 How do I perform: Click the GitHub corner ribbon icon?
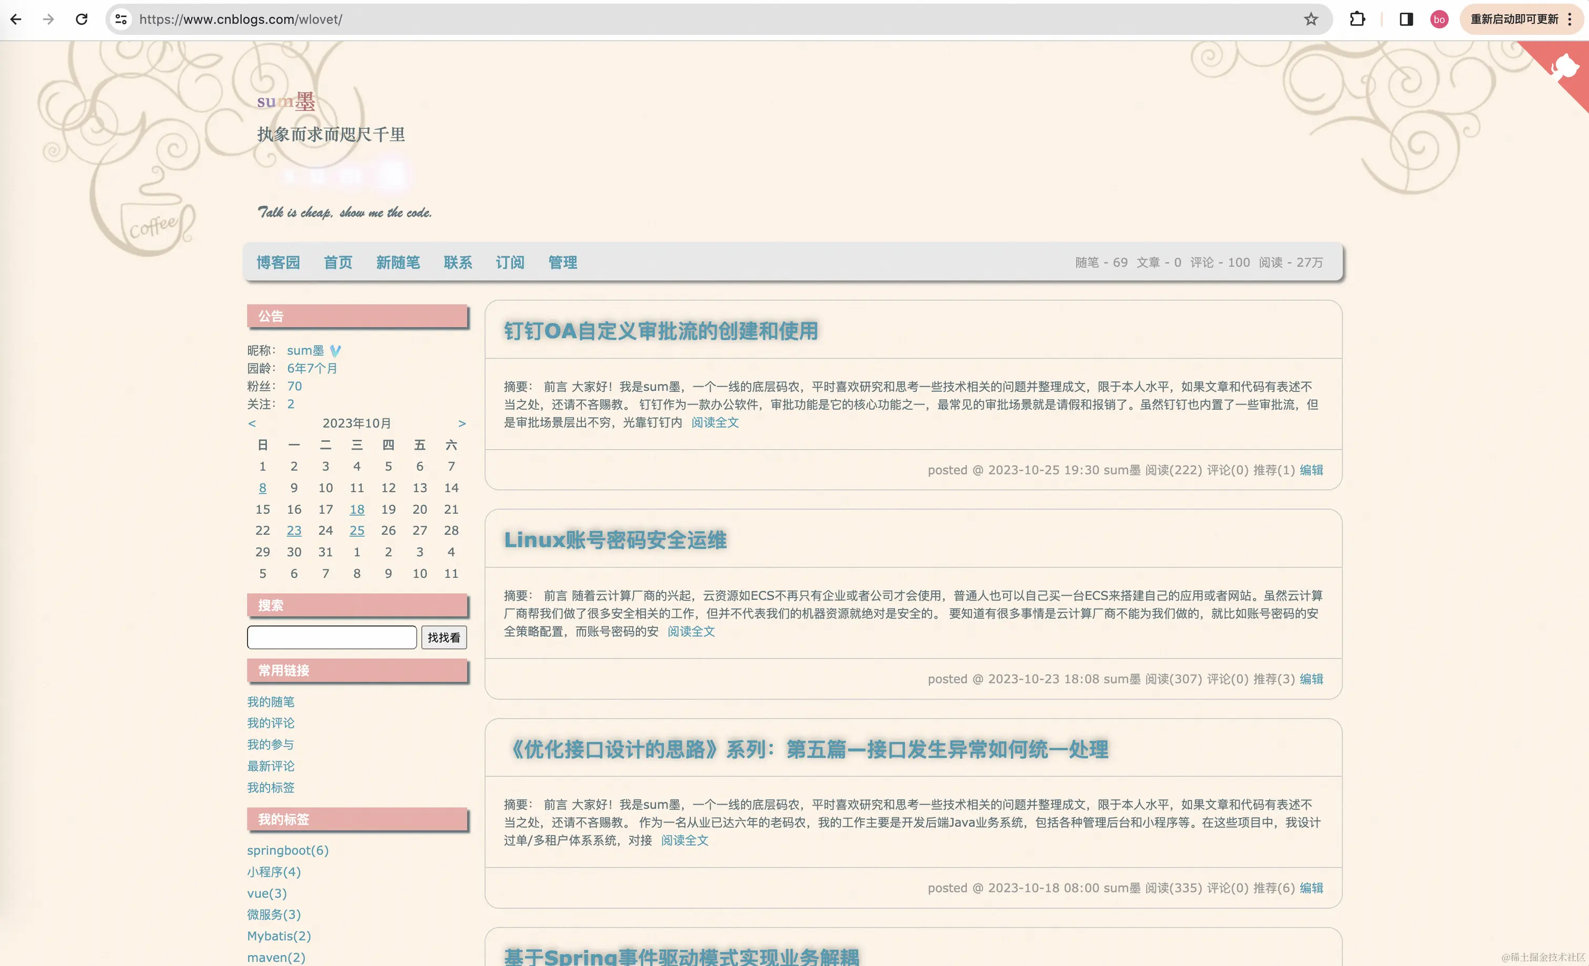[x=1563, y=67]
